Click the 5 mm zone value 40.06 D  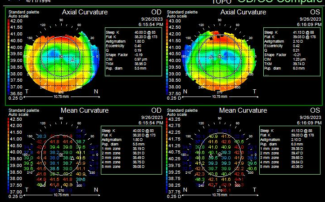tap(297, 167)
